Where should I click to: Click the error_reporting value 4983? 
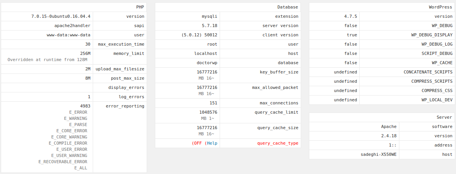click(85, 106)
